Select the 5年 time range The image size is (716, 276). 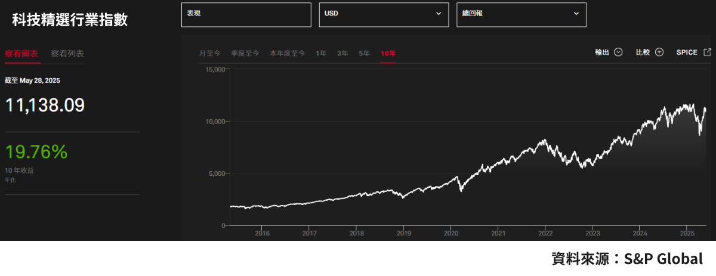(x=364, y=53)
